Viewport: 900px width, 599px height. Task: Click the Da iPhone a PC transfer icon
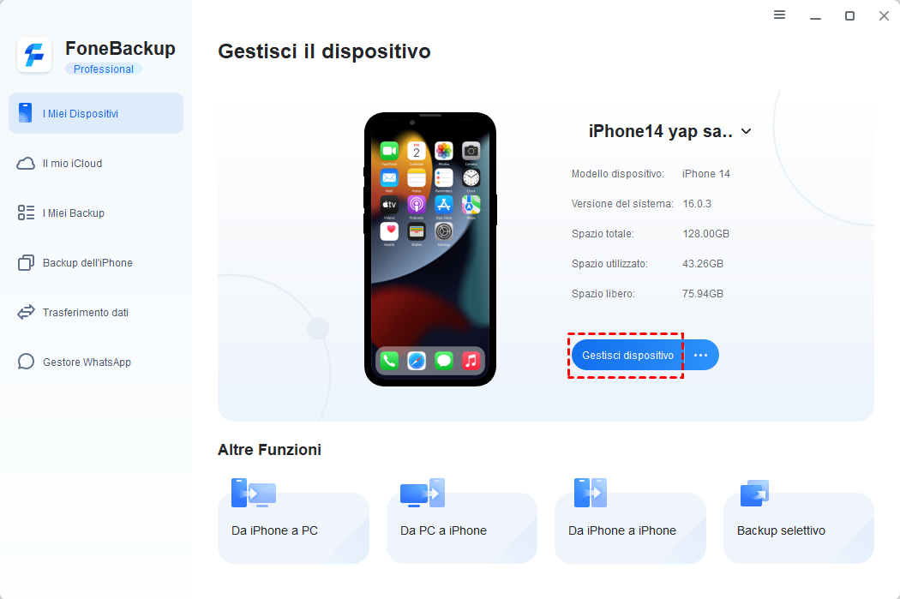point(254,493)
